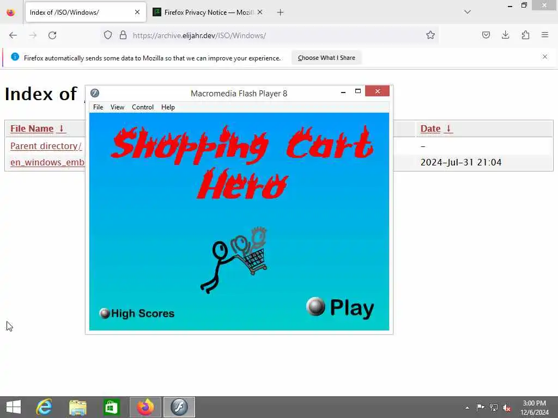Open a new Firefox tab
Image resolution: width=558 pixels, height=418 pixels.
point(280,13)
